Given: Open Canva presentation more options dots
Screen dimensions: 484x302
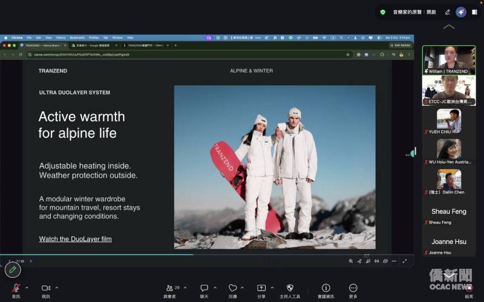Looking at the screenshot, I should [x=394, y=261].
